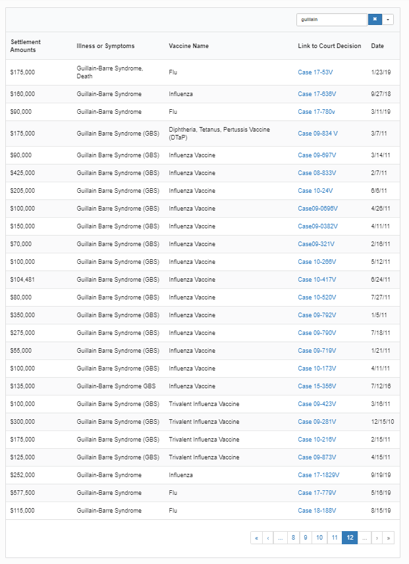409x564 pixels.
Task: Select page 8 in pagination
Action: [293, 538]
